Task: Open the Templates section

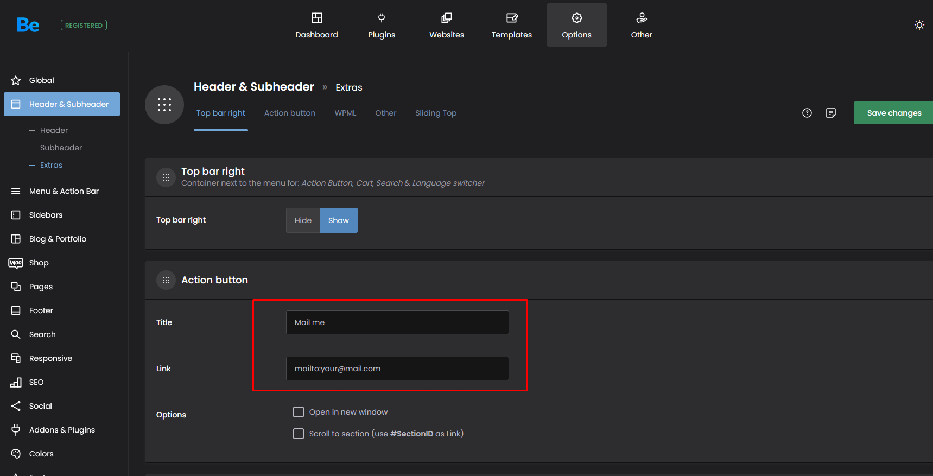Action: [x=511, y=26]
